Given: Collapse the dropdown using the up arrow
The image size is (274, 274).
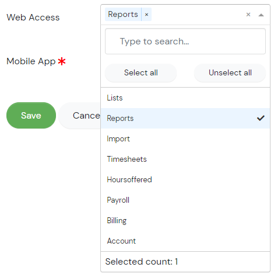Looking at the screenshot, I should pyautogui.click(x=261, y=15).
